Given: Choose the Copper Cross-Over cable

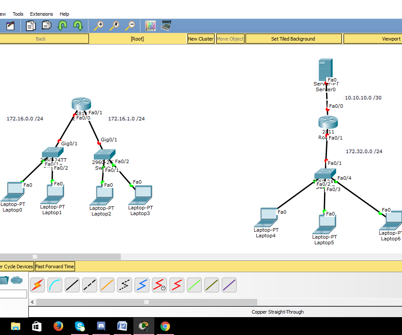Looking at the screenshot, I should coord(90,285).
